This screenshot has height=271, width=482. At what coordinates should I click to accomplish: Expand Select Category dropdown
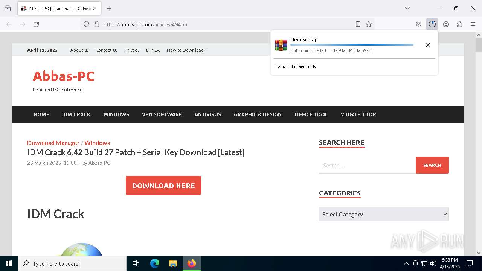coord(384,214)
